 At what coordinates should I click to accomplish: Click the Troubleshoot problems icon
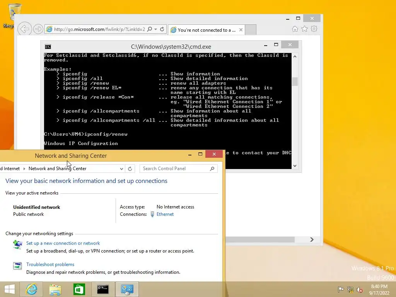17,266
